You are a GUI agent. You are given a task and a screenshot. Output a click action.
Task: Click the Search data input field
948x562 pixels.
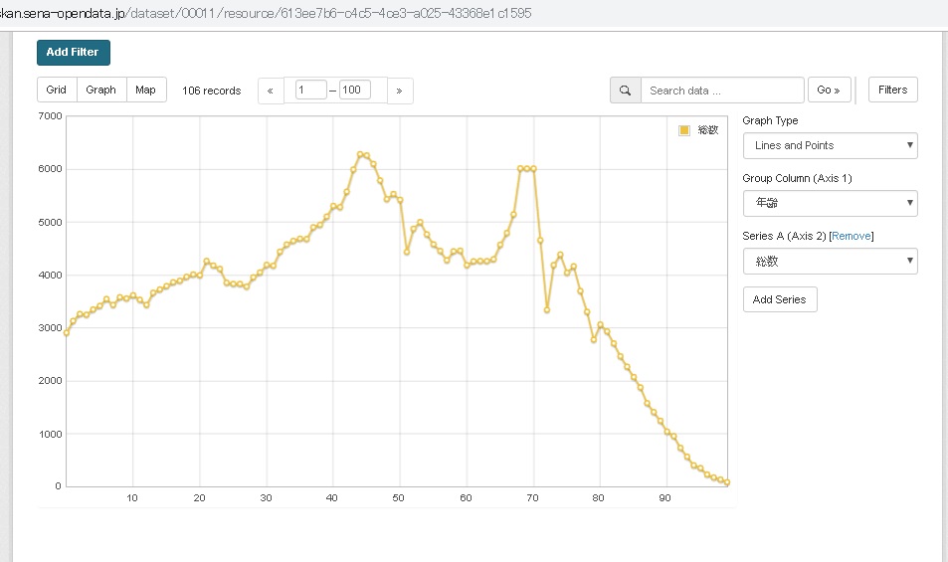[721, 91]
